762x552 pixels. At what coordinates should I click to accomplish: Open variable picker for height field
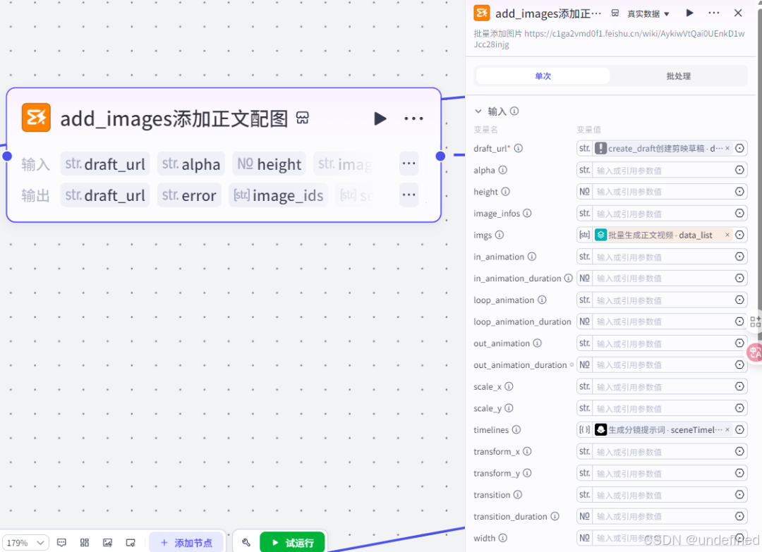(739, 191)
